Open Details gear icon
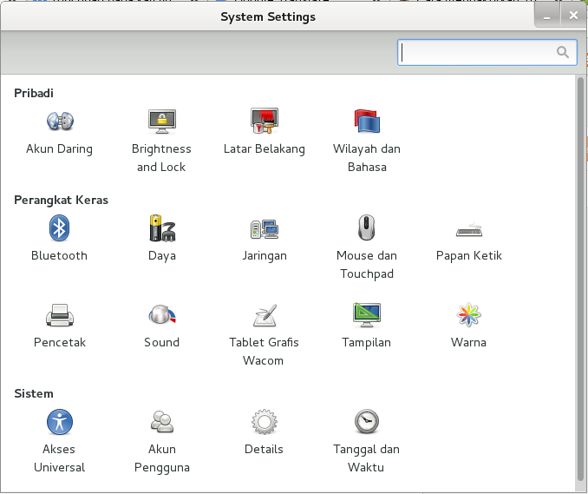The width and height of the screenshot is (588, 494). 265,422
